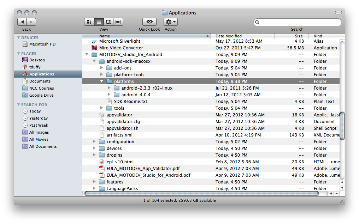Open the Action gear menu
Screen dimensions: 359x224
[x=171, y=22]
